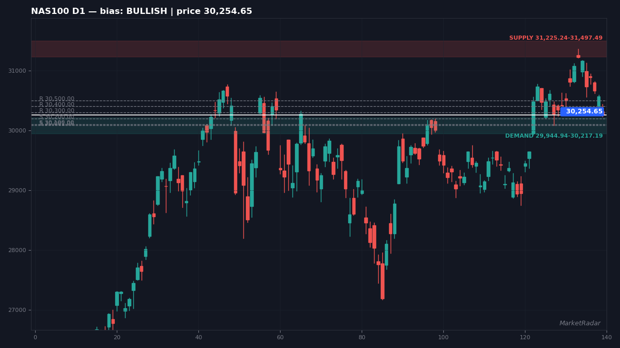Click the 60 label on the x-axis

pos(280,337)
